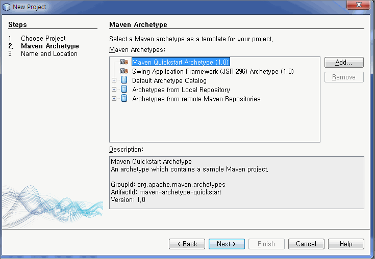Click the Local Repository archetypes database icon

click(x=123, y=90)
